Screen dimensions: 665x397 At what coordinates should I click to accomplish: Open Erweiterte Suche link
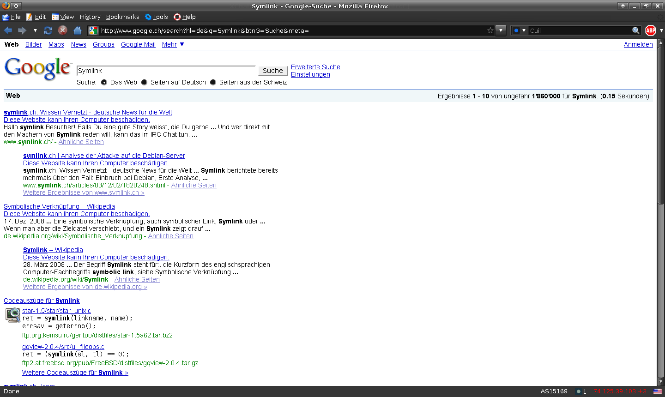[315, 67]
